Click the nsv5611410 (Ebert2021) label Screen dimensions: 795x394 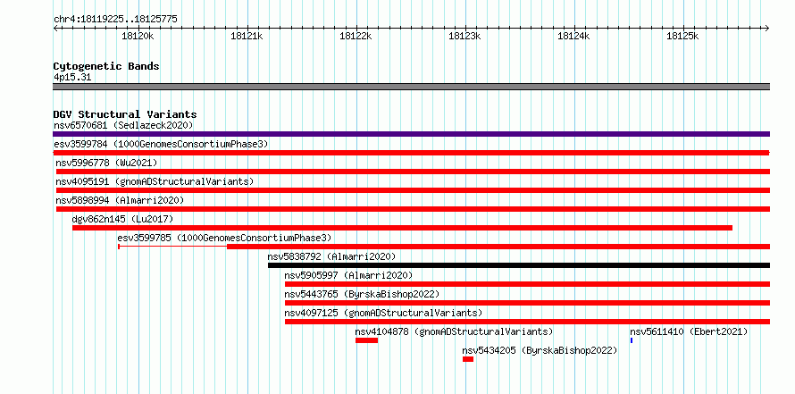689,331
